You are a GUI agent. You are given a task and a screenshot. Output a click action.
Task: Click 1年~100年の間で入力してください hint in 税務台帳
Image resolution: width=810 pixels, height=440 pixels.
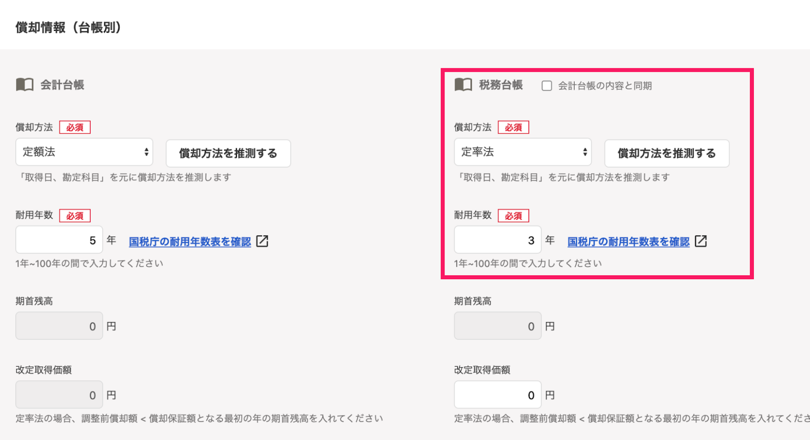click(528, 263)
